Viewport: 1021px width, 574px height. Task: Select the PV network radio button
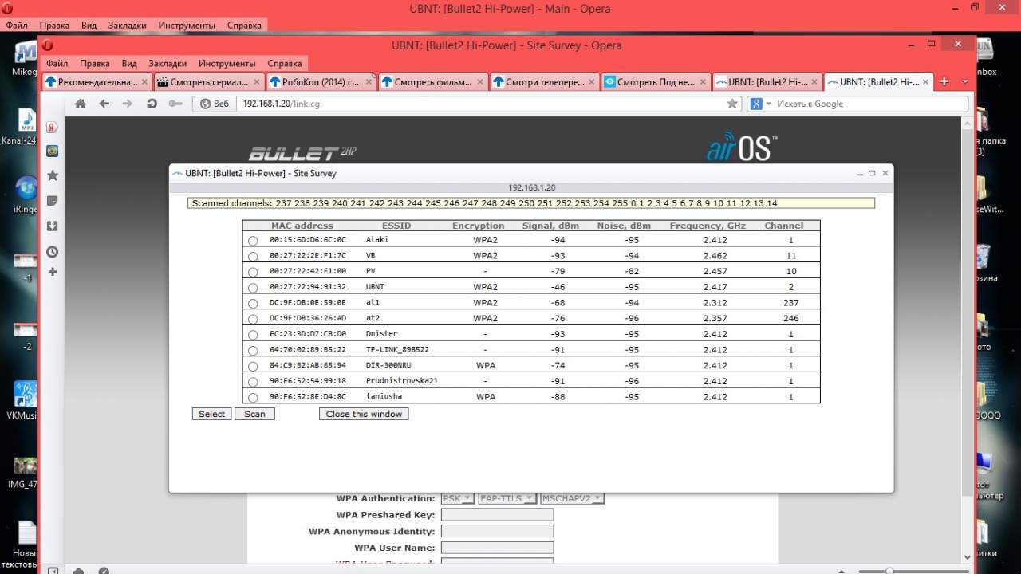click(x=253, y=272)
